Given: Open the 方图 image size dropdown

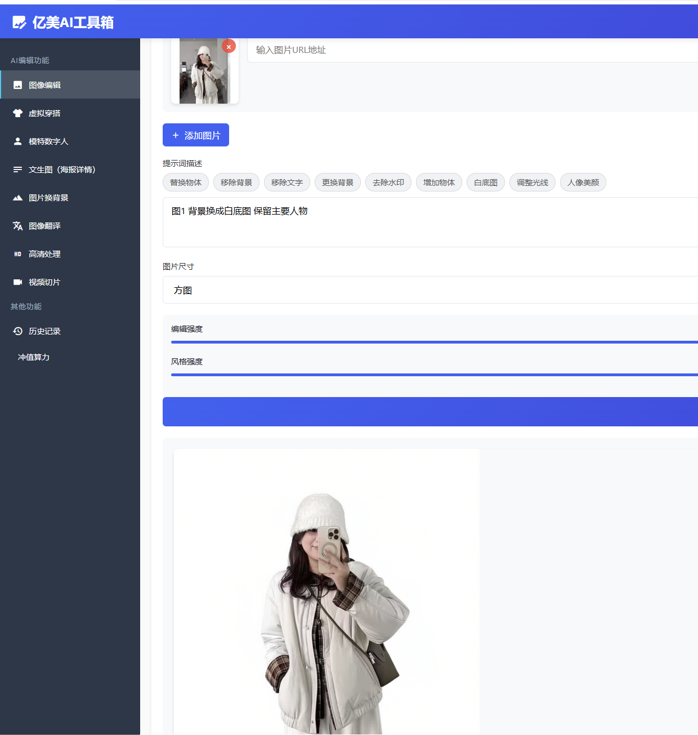Looking at the screenshot, I should point(430,290).
